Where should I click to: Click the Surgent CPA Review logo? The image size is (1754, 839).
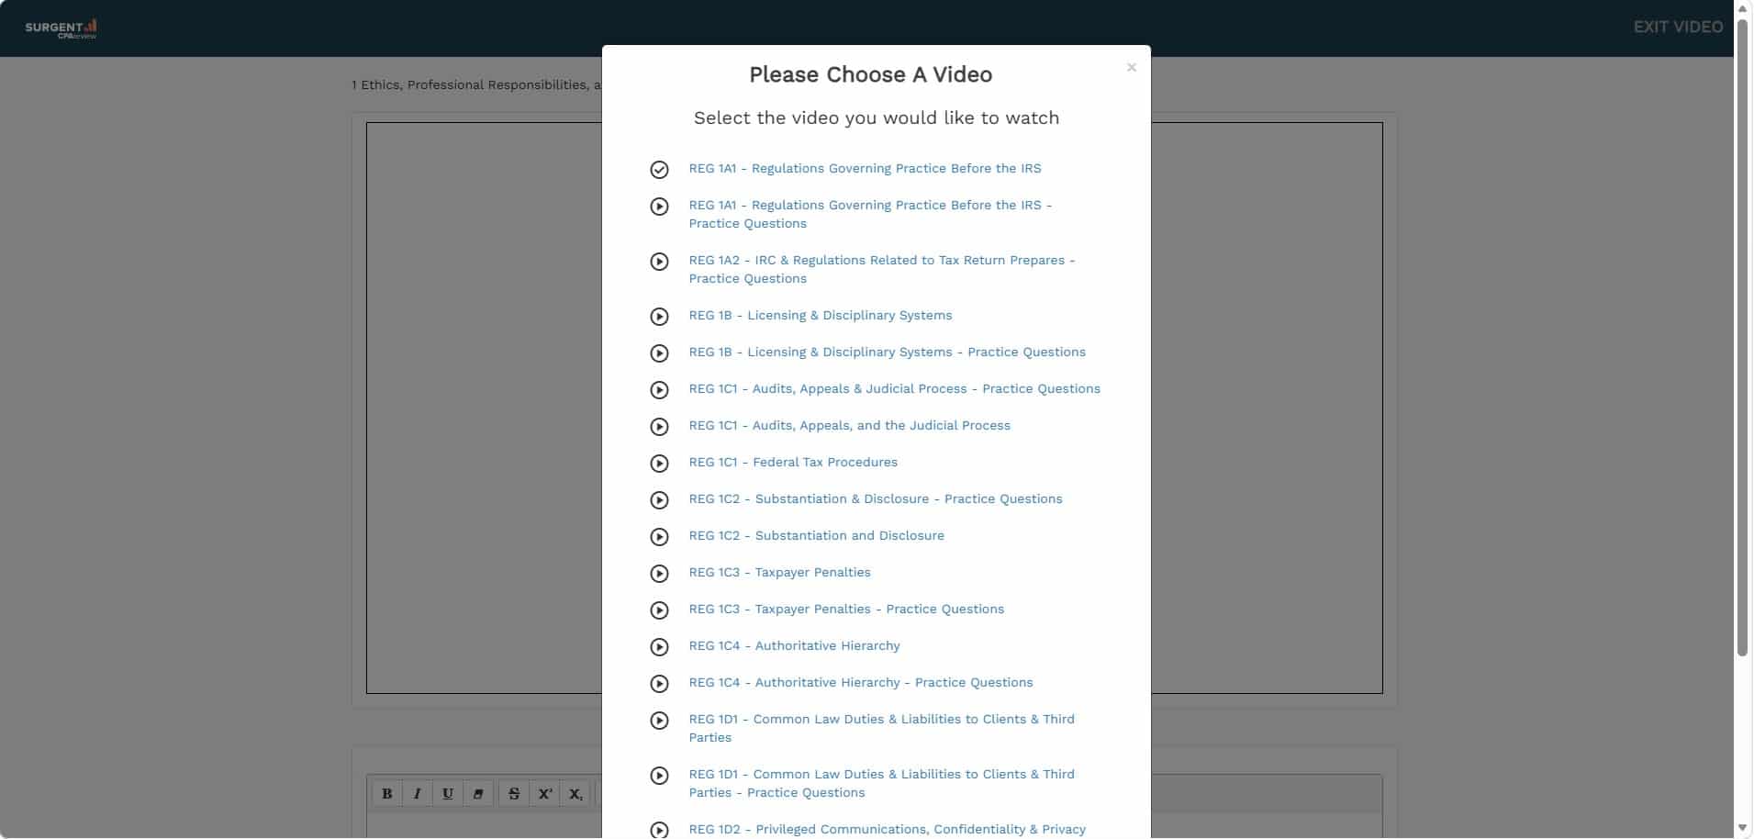pos(61,28)
